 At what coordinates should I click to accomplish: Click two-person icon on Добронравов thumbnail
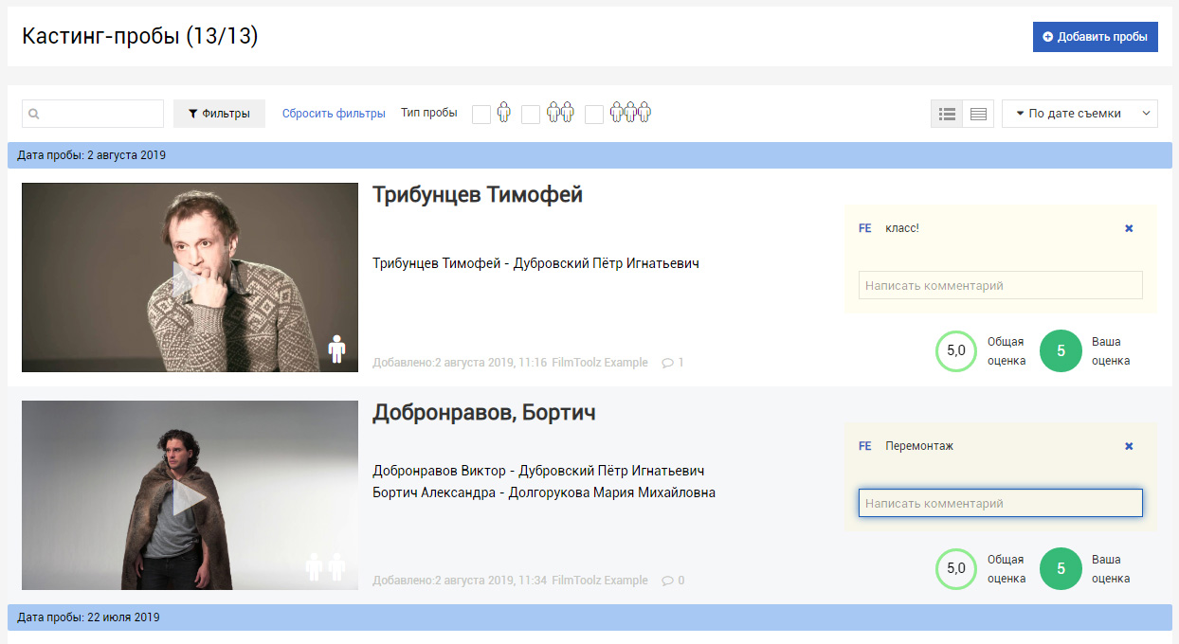click(326, 566)
